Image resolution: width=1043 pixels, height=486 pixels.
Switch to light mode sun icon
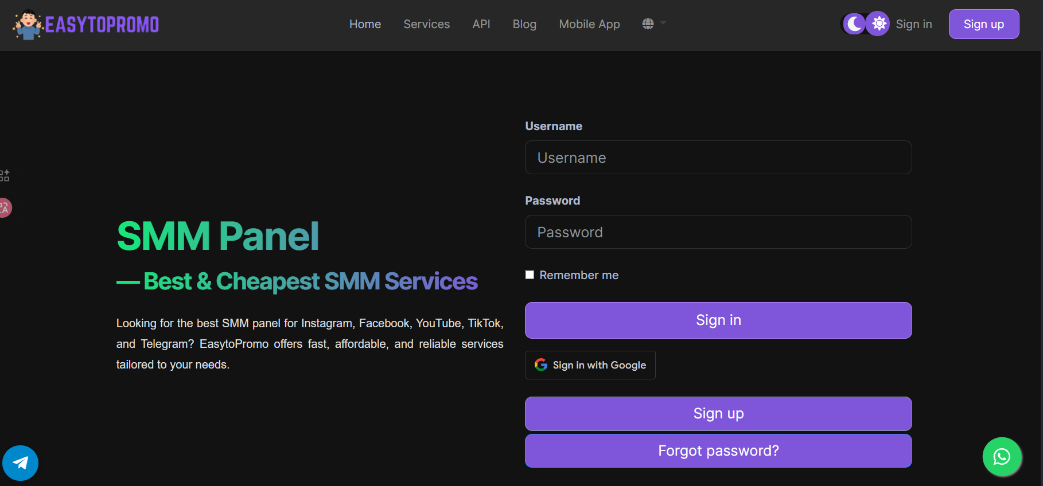(878, 24)
